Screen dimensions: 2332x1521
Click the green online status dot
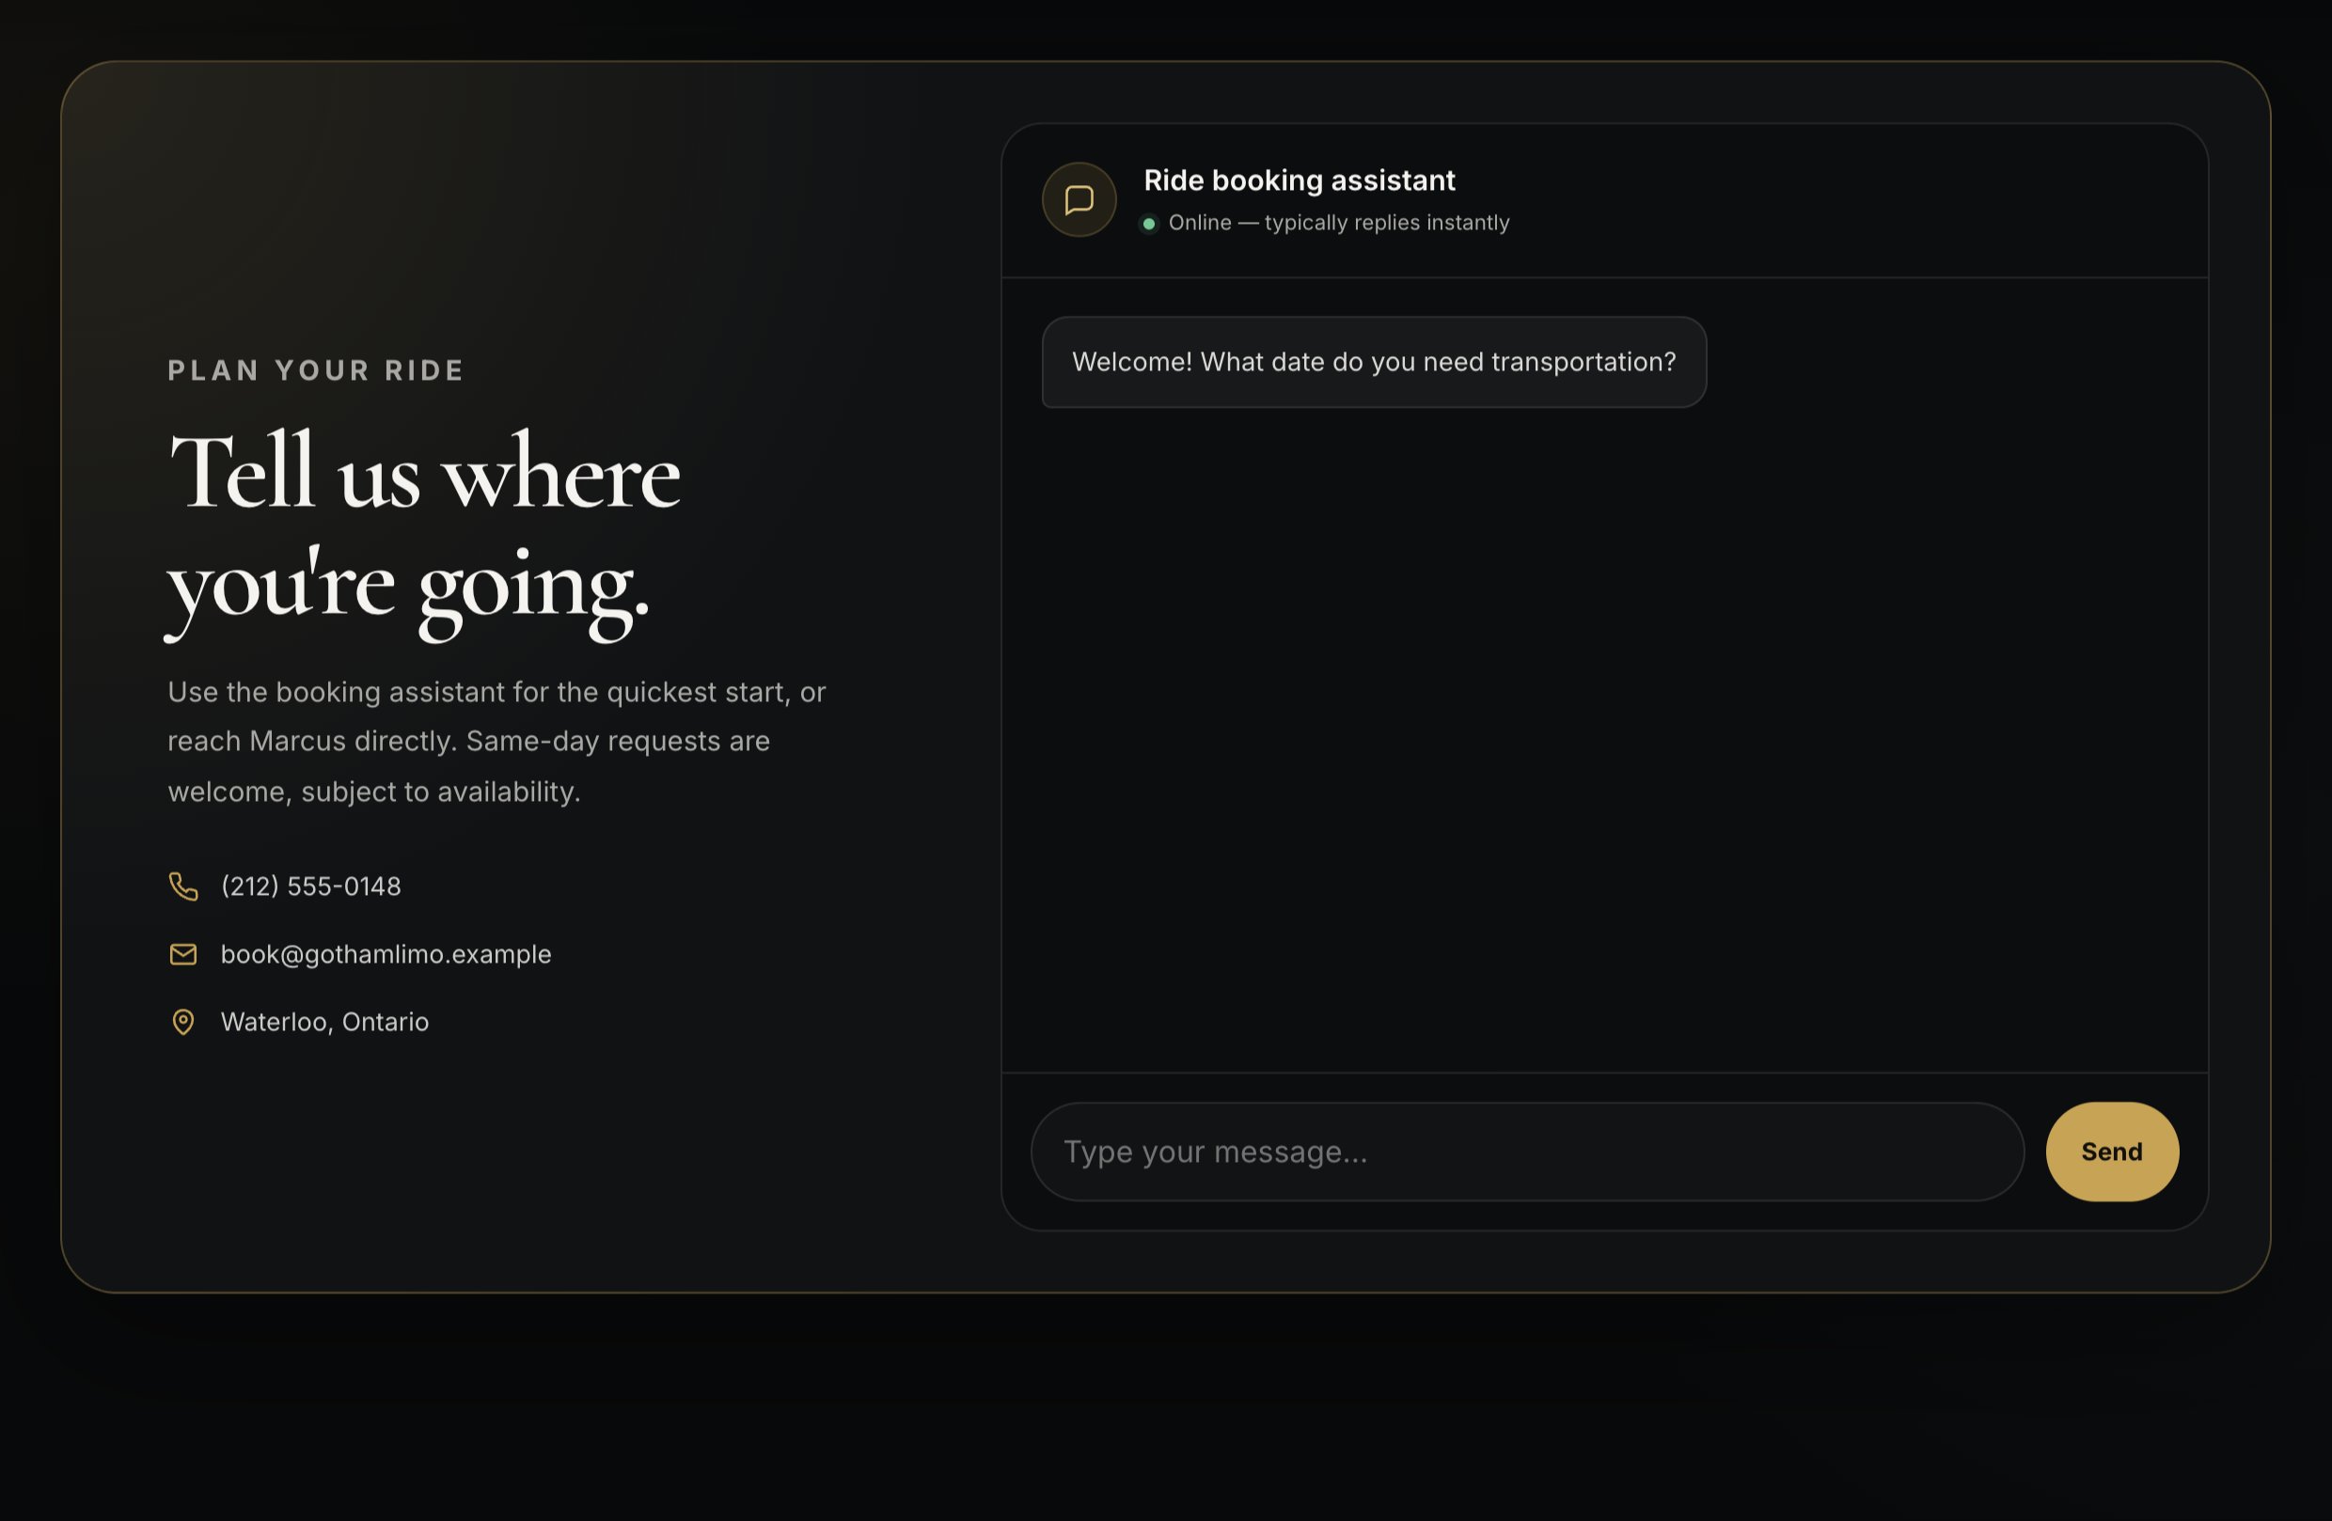(1149, 225)
